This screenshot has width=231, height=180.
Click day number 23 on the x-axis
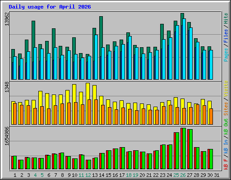[x=162, y=175]
